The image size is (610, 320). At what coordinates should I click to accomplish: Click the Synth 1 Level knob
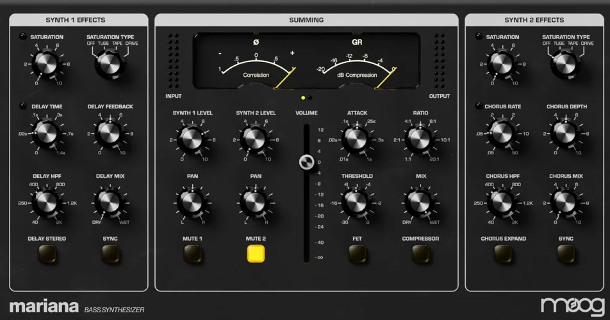click(192, 140)
